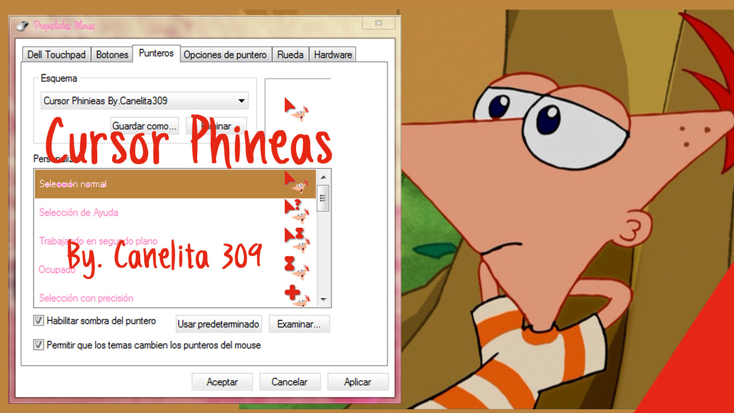Click the Aplicar button

click(x=358, y=382)
